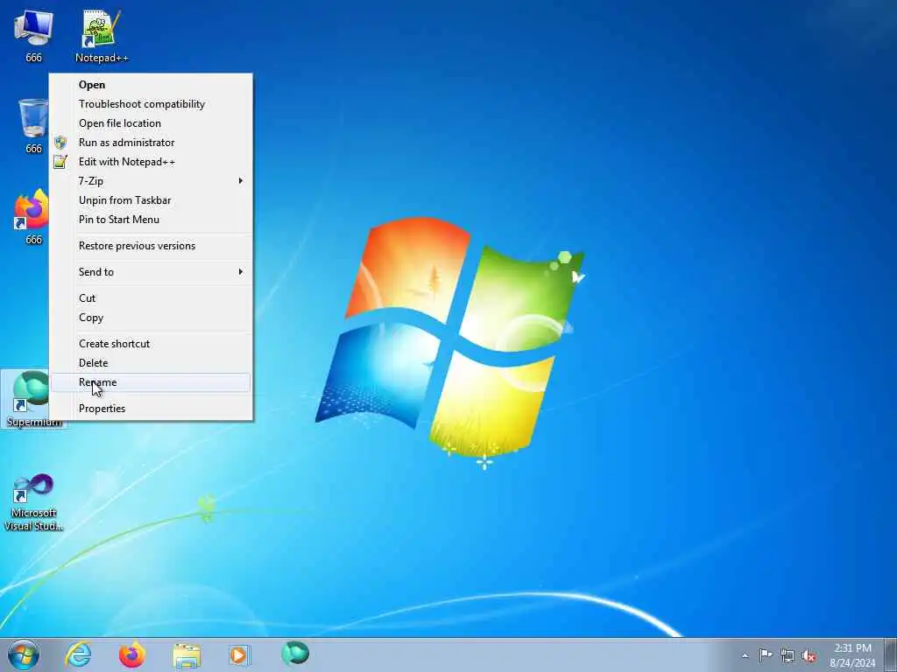
Task: Choose Copy in the context menu
Action: point(151,318)
